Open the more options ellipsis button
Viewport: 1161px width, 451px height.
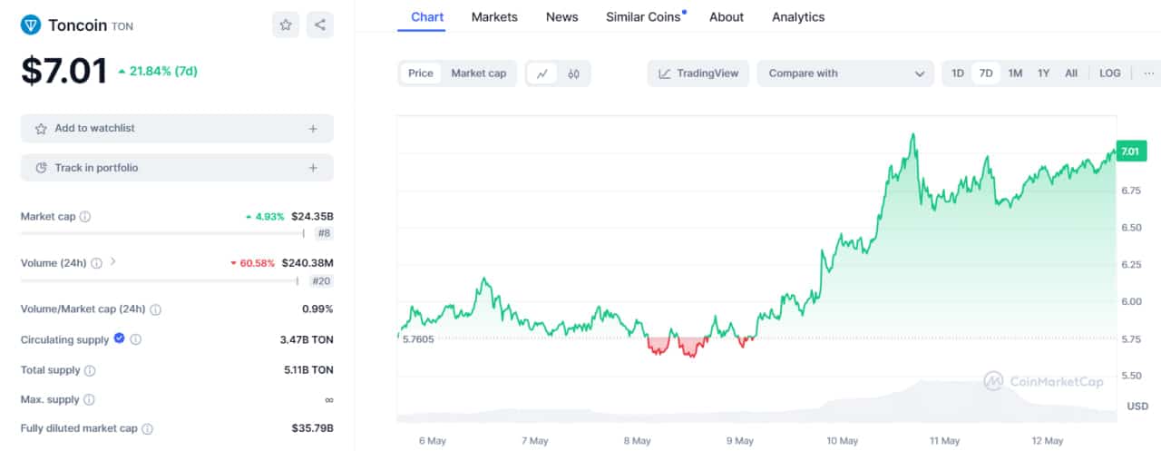tap(1149, 74)
